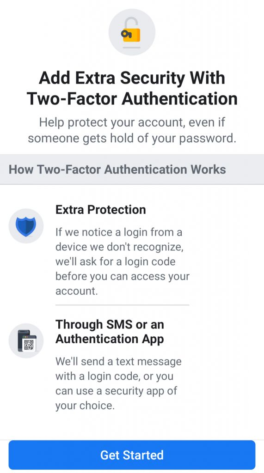
Task: Click the 'Extra Protection' heading
Action: [101, 210]
